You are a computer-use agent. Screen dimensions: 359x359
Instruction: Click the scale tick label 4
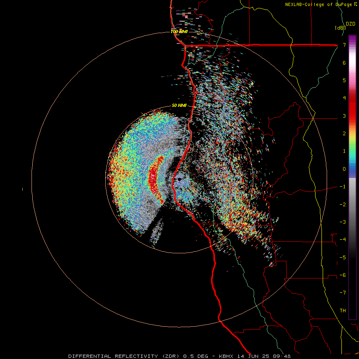[x=344, y=98]
